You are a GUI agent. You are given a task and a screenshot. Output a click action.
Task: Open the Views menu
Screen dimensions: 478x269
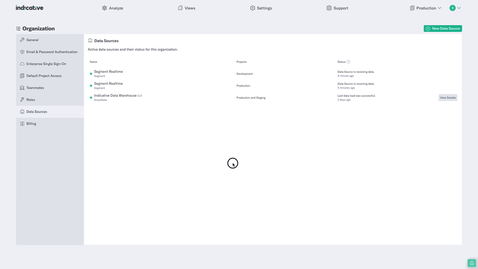[186, 8]
